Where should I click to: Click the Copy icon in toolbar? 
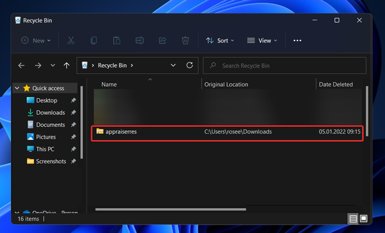pos(94,40)
